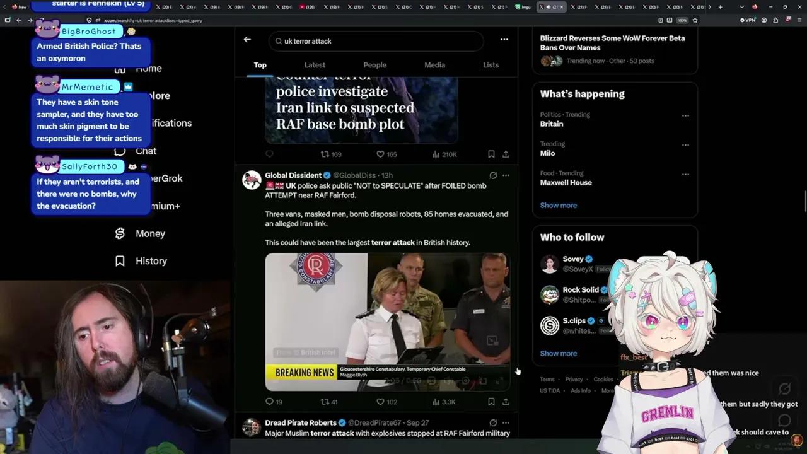Open the Media results tab
The height and width of the screenshot is (454, 807).
[434, 65]
